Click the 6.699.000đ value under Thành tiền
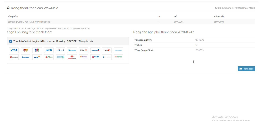The image size is (262, 121). (218, 22)
